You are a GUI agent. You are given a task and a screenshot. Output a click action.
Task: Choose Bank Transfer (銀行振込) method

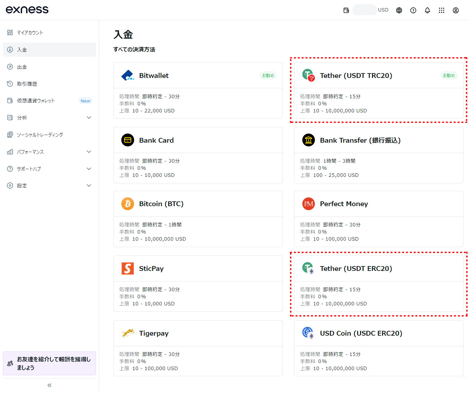click(x=379, y=155)
